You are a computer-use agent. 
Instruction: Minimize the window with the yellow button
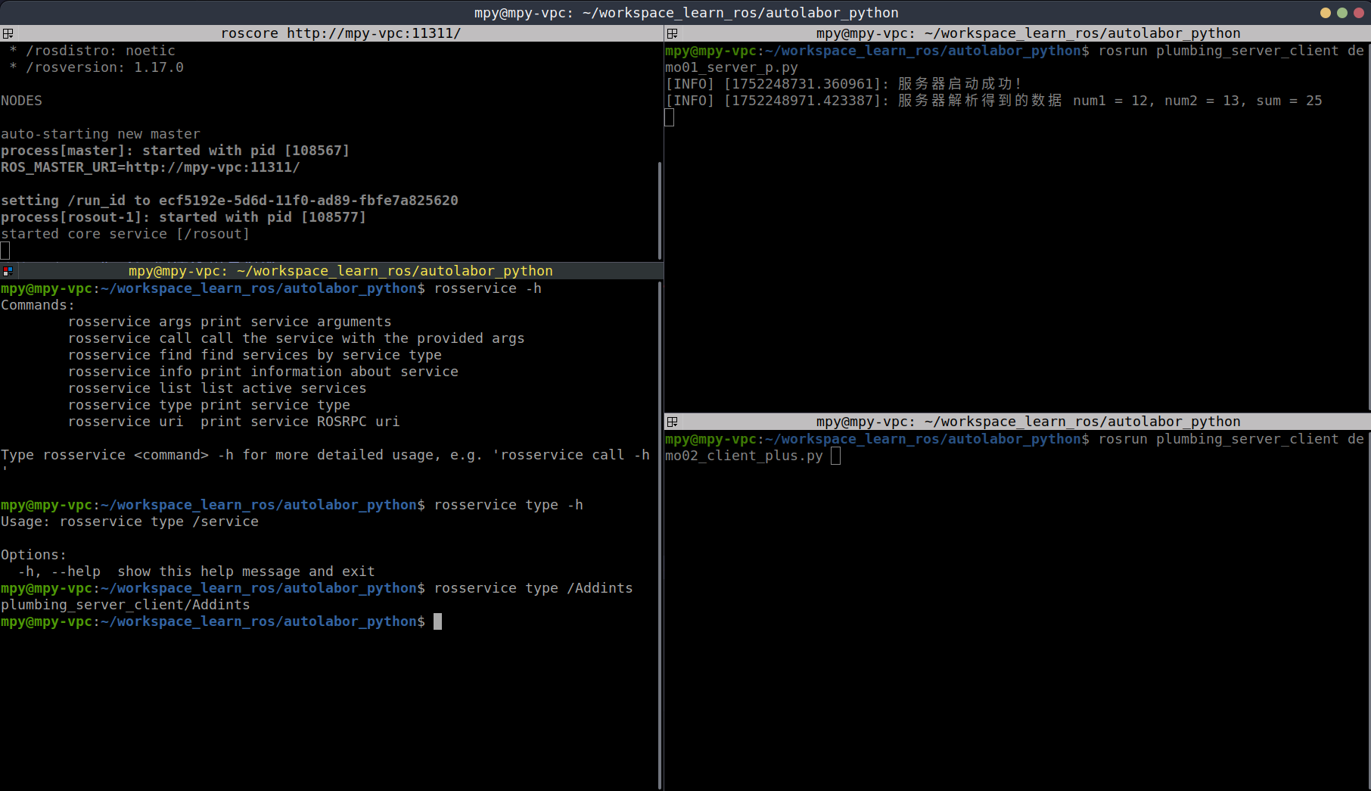[x=1325, y=13]
